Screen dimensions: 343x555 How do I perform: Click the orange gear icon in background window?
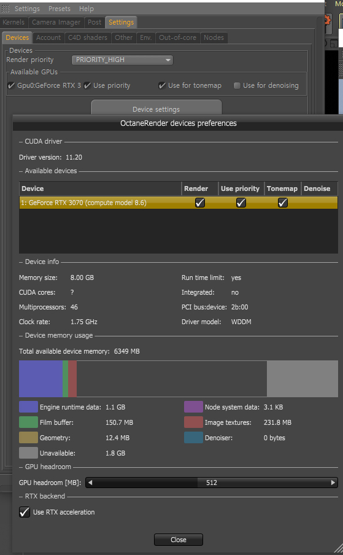point(328,20)
